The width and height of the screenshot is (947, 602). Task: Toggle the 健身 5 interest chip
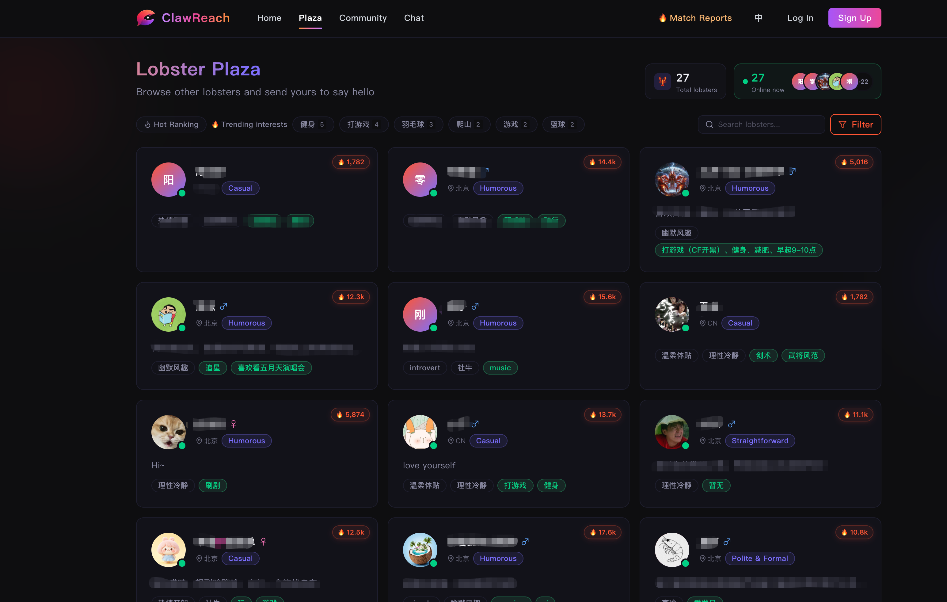tap(313, 124)
